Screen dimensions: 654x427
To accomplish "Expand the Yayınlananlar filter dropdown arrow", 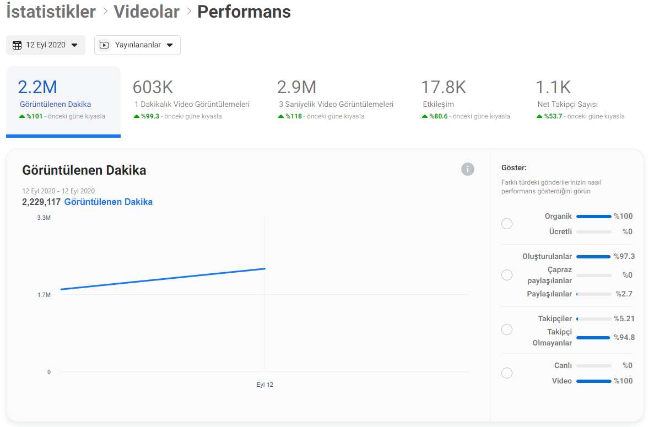I will [x=170, y=45].
